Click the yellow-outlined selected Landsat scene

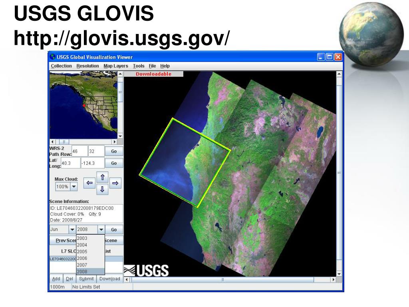click(x=185, y=163)
